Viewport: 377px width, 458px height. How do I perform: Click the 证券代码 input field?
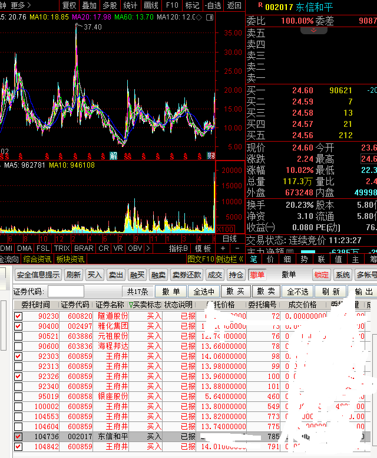[66, 292]
